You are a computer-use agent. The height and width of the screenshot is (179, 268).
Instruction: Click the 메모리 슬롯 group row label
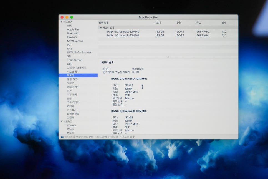pos(108,28)
